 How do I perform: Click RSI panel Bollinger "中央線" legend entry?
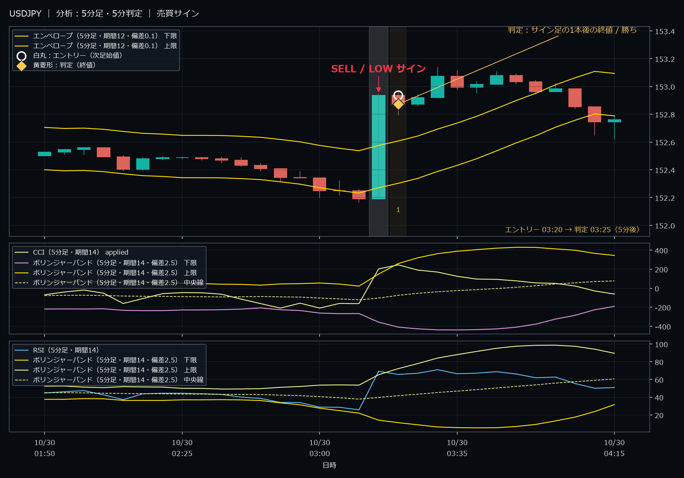(109, 380)
